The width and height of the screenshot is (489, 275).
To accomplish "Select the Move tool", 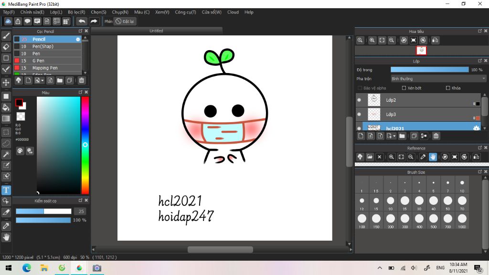I will pos(6,83).
